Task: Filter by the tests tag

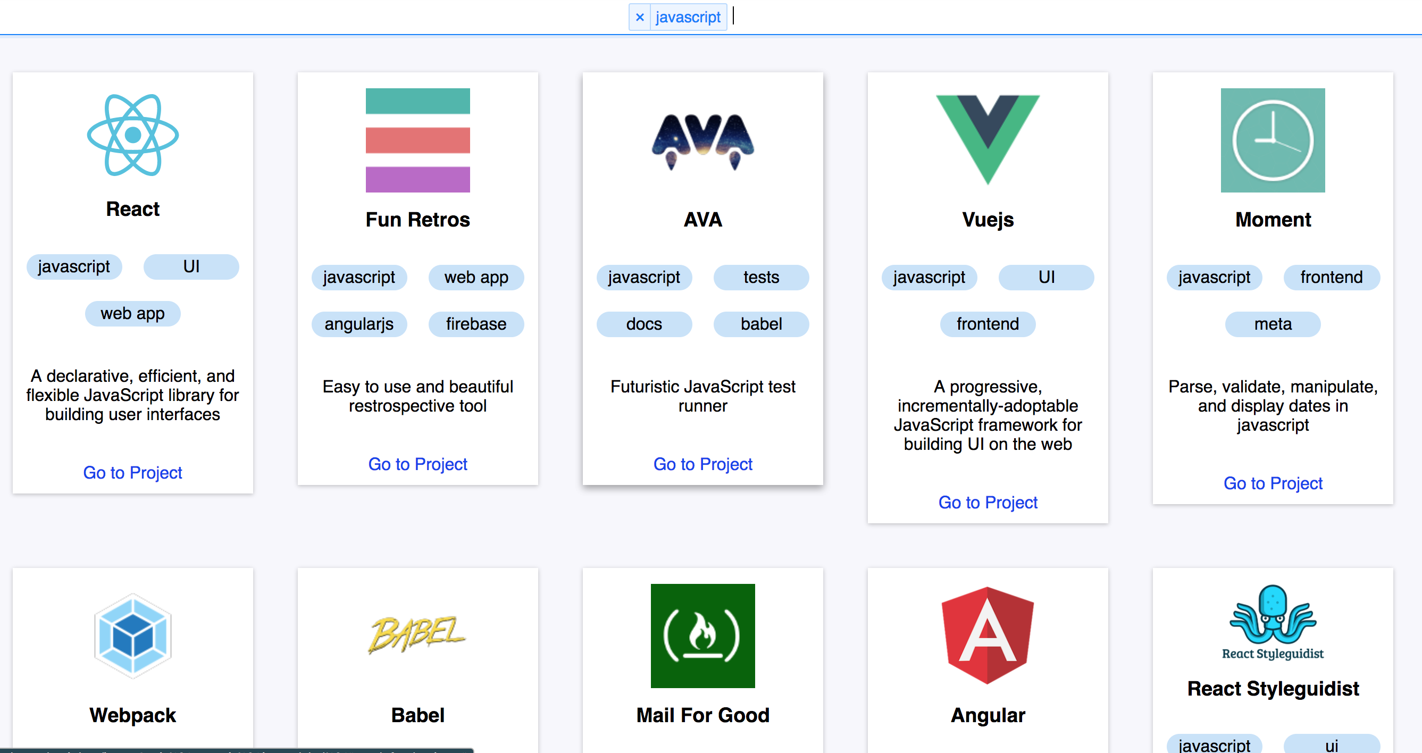Action: [761, 277]
